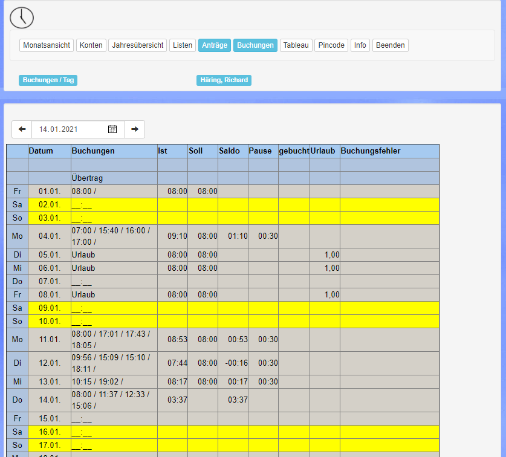This screenshot has height=457, width=506.
Task: Switch to Jahresübersicht
Action: click(138, 45)
